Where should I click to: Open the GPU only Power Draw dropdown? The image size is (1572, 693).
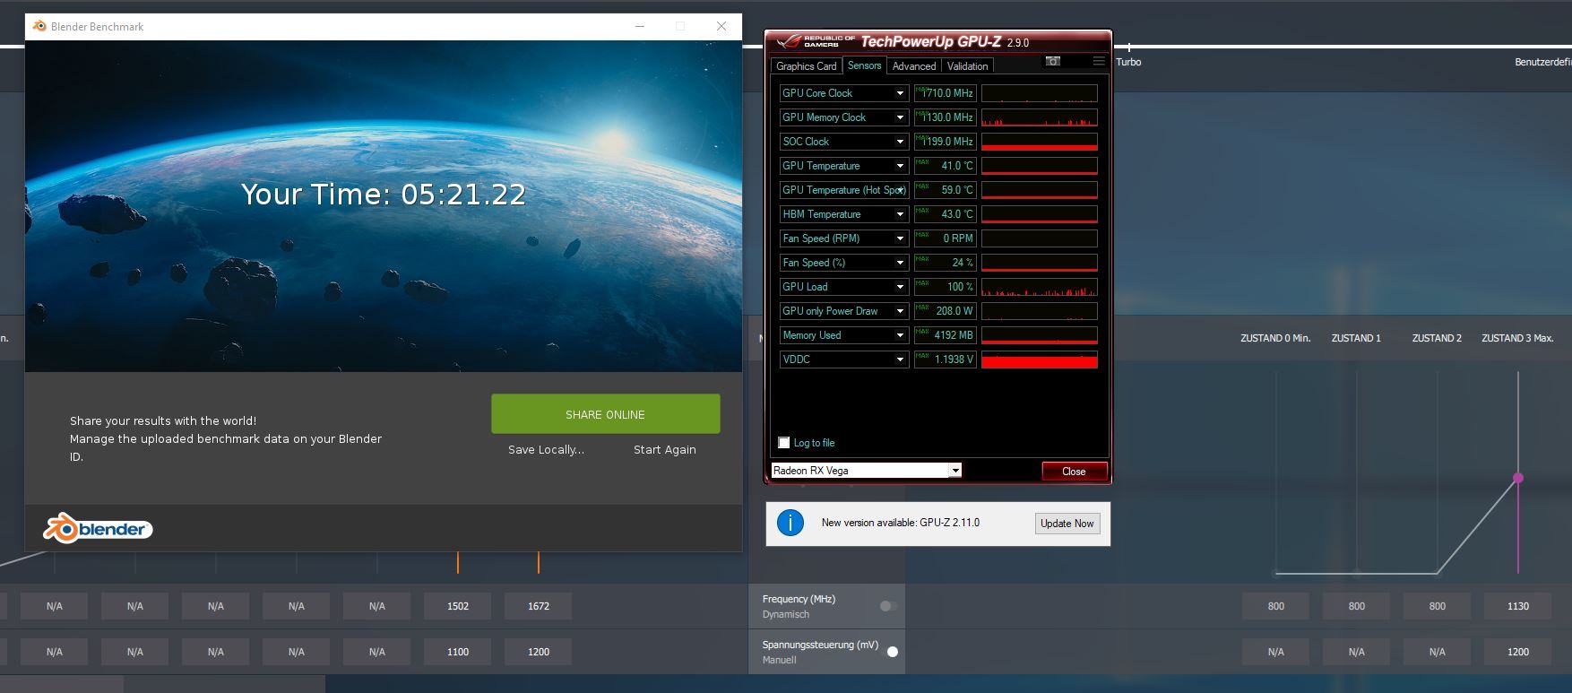coord(900,311)
